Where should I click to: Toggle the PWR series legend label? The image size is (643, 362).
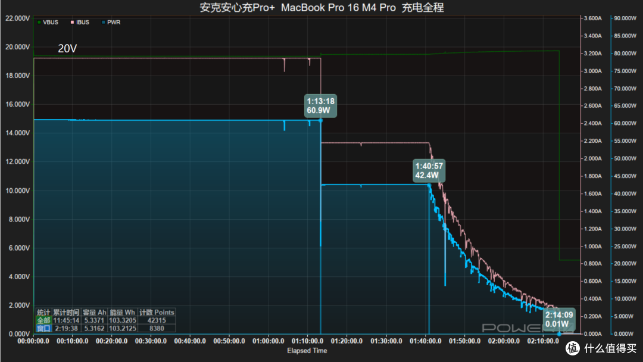(x=114, y=23)
